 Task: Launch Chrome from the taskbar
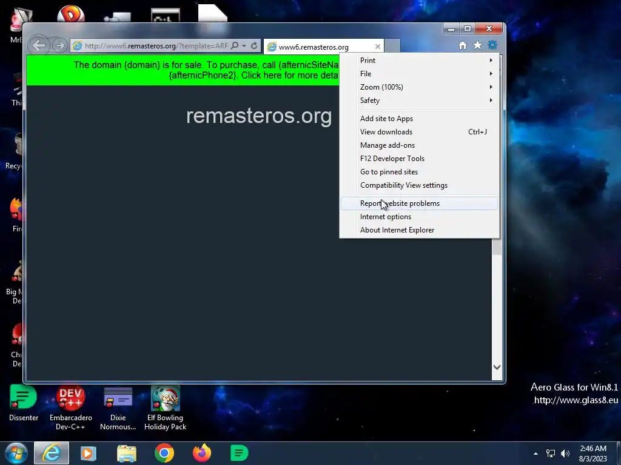[164, 453]
